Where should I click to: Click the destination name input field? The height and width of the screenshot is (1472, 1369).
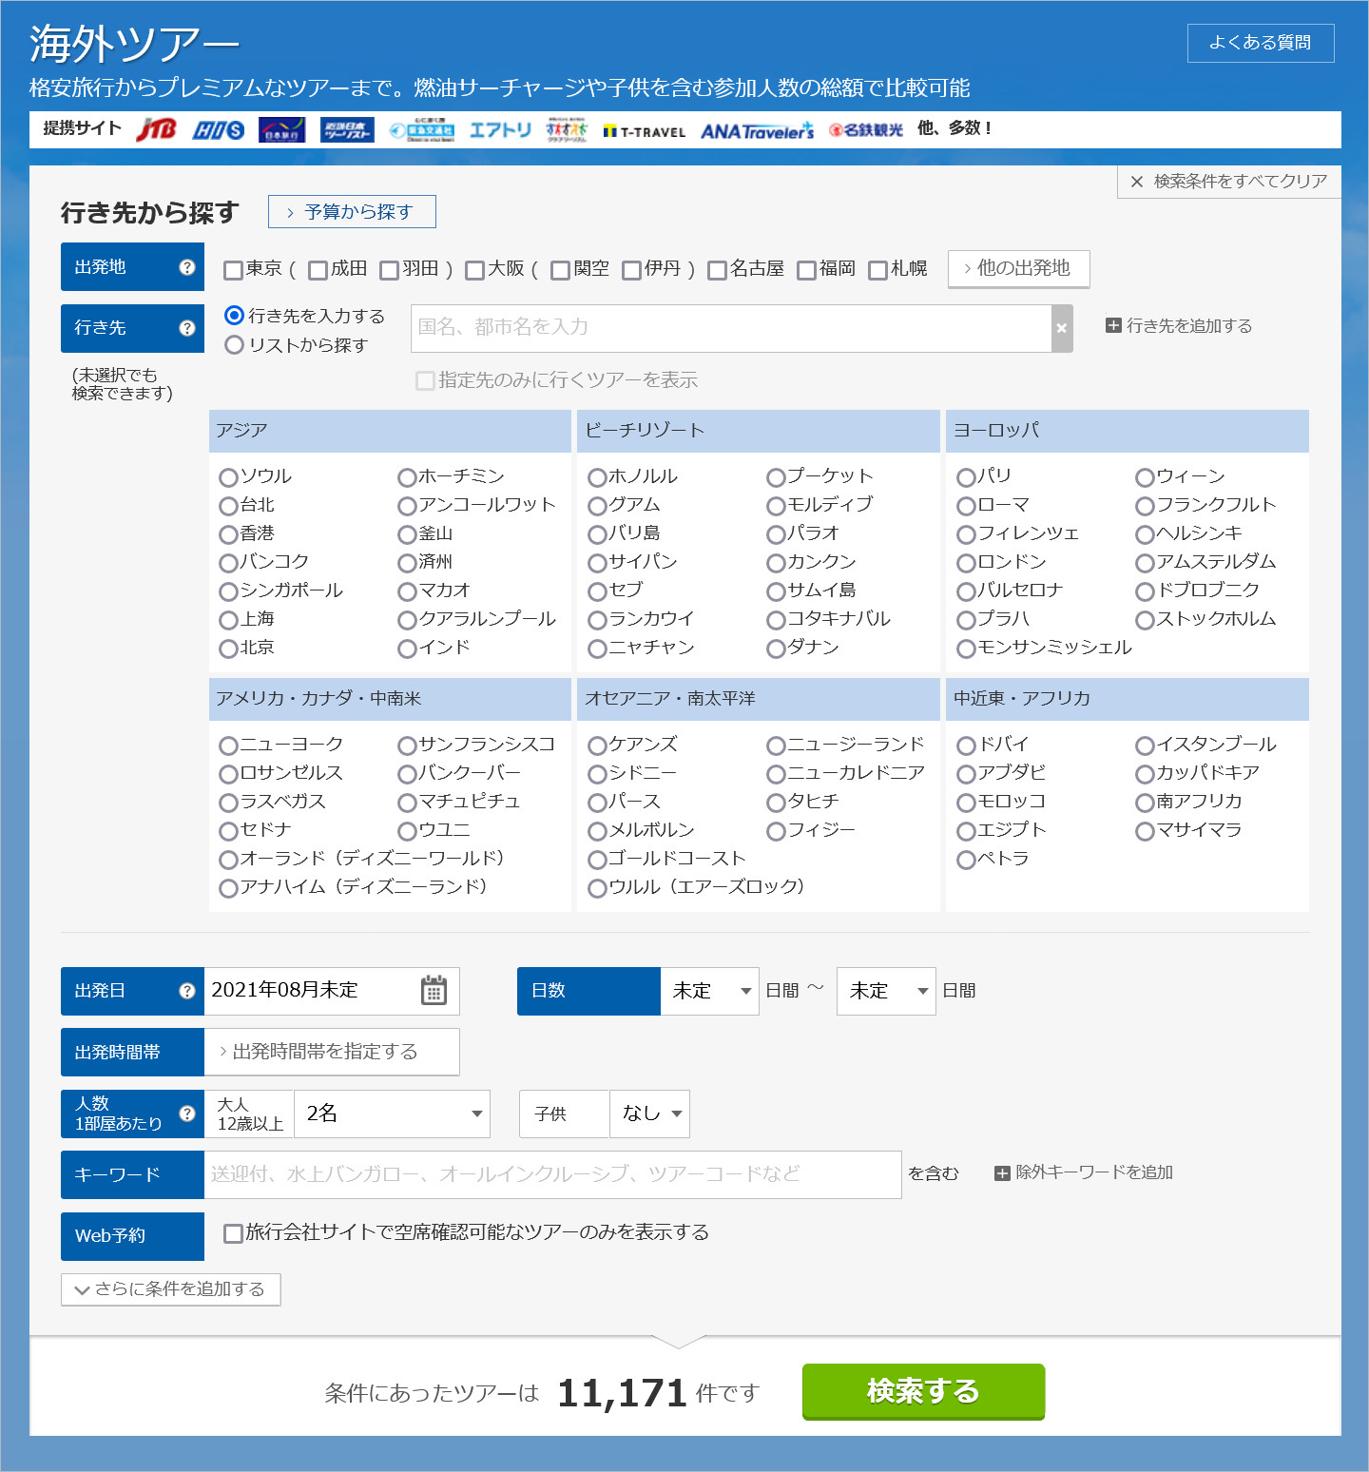coord(731,328)
